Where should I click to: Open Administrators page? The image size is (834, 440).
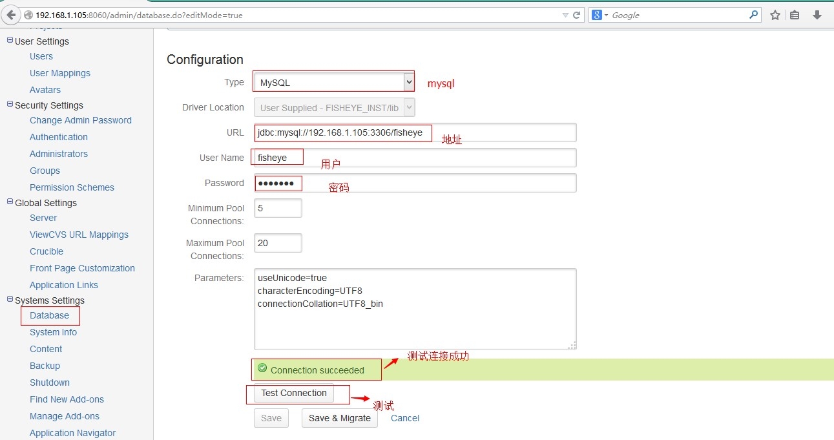(59, 154)
